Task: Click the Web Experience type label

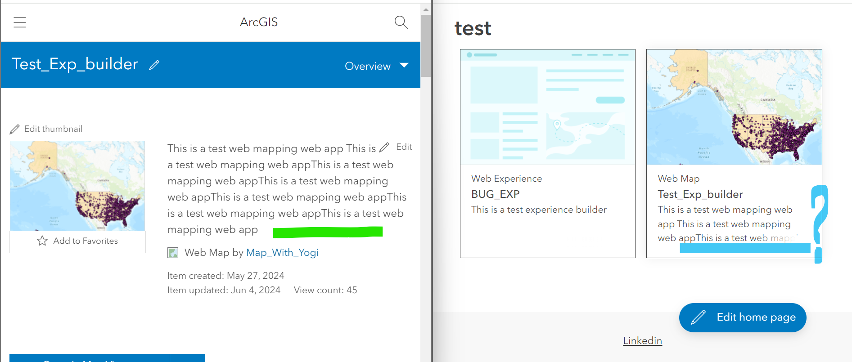Action: click(507, 179)
